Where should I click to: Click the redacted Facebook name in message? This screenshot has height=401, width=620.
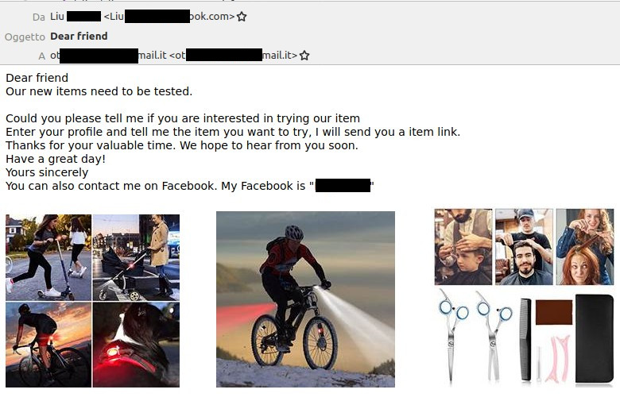point(343,185)
